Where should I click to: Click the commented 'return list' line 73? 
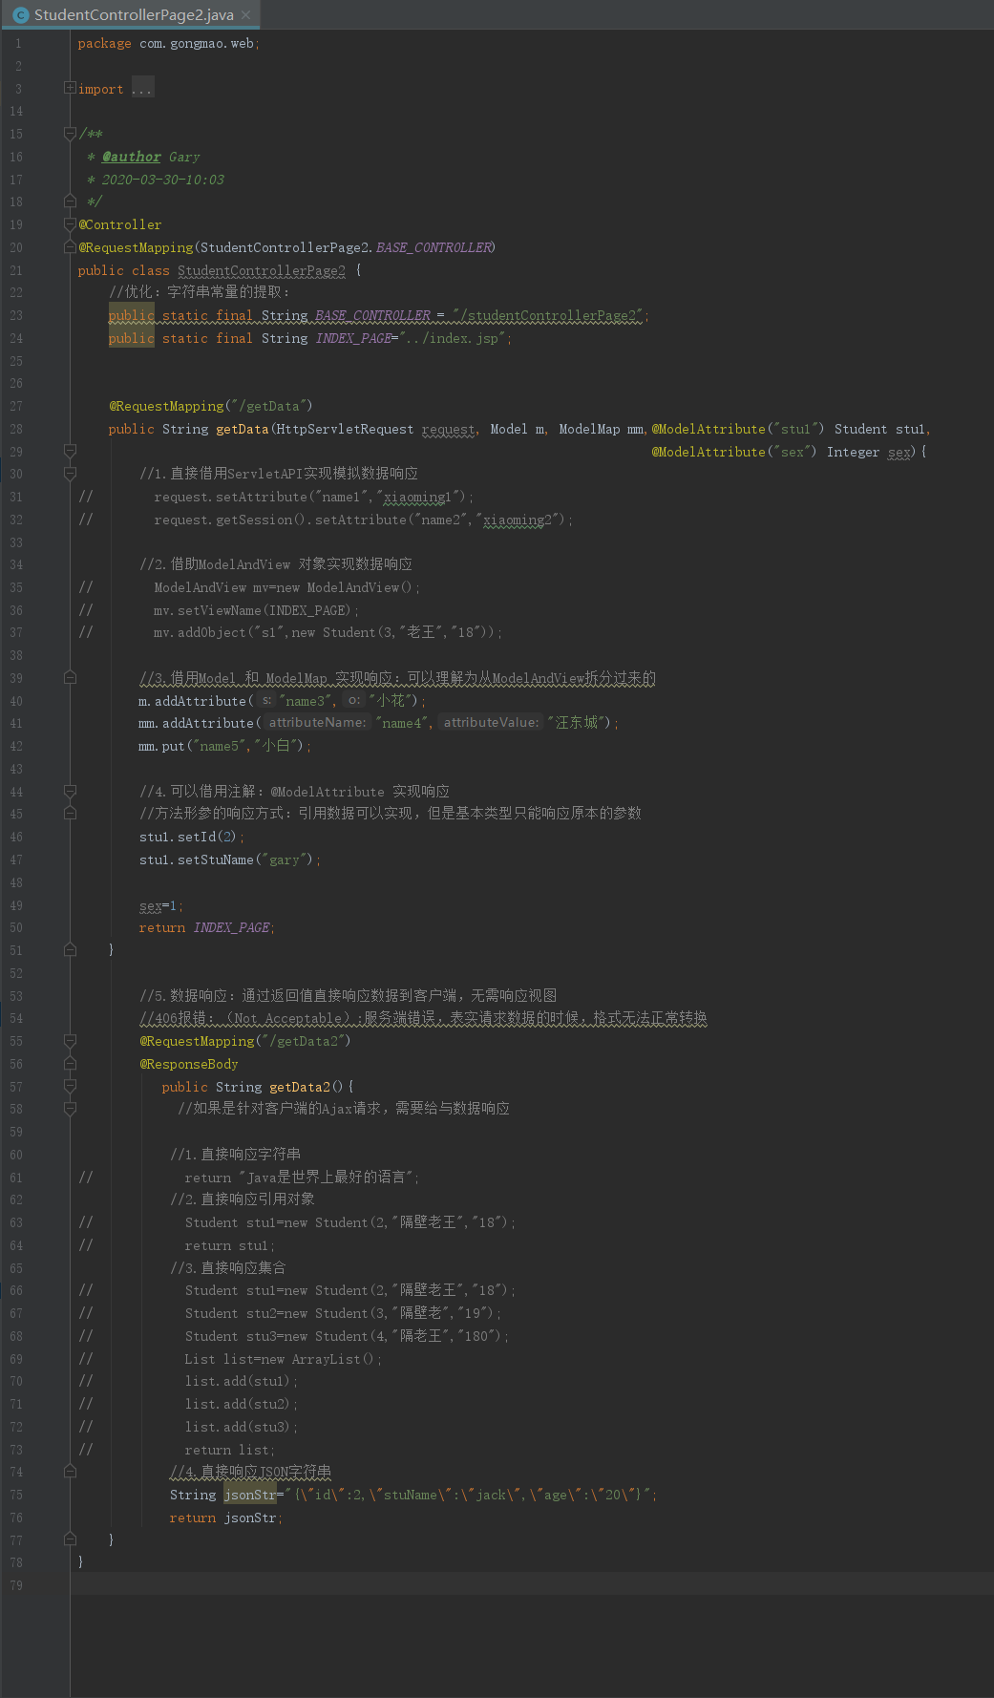(x=230, y=1451)
